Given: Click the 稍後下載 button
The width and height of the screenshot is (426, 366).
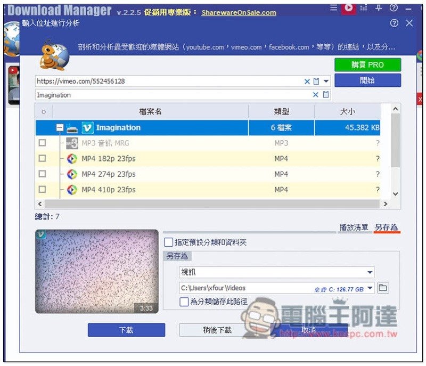Looking at the screenshot, I should click(x=217, y=330).
